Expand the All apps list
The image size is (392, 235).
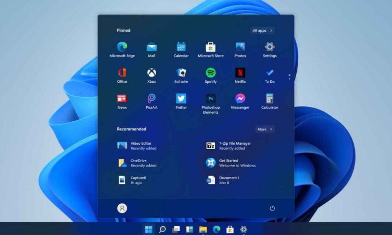click(x=262, y=31)
